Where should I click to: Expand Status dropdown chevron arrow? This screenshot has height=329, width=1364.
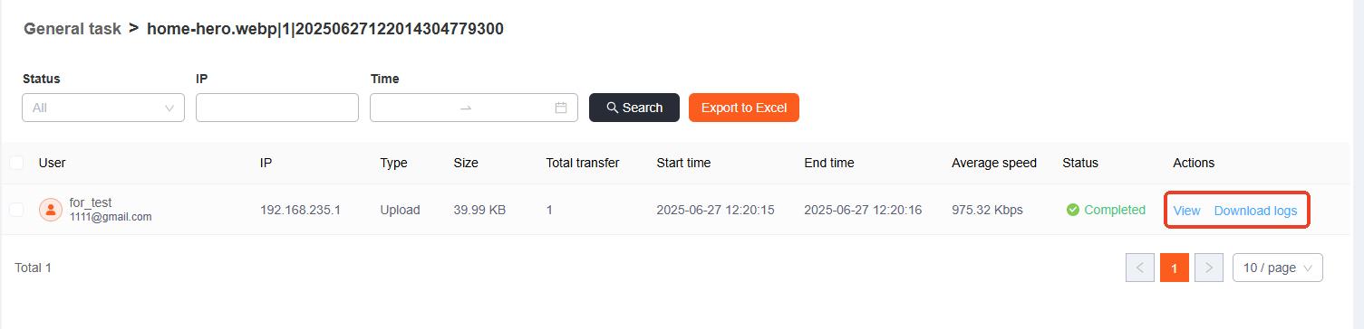[x=169, y=108]
